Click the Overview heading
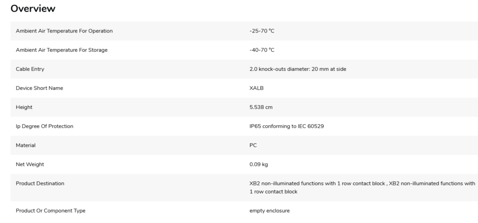This screenshot has width=478, height=223. tap(33, 8)
